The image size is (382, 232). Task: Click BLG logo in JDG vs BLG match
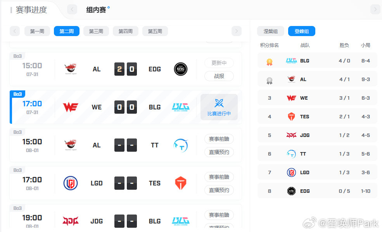coord(180,221)
